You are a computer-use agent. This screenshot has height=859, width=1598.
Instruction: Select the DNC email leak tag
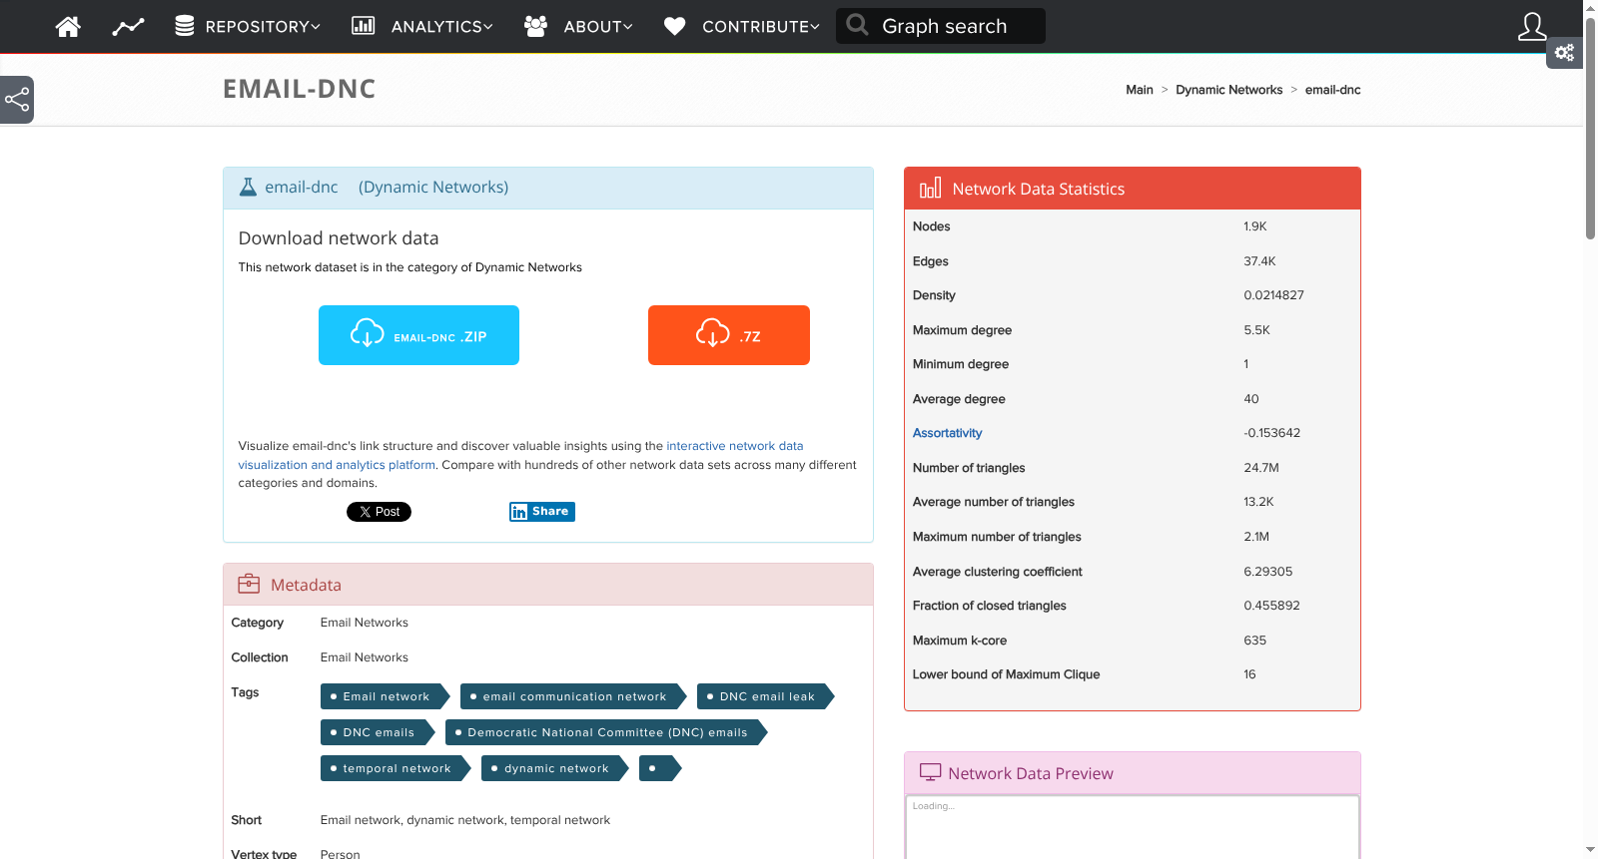coord(765,696)
